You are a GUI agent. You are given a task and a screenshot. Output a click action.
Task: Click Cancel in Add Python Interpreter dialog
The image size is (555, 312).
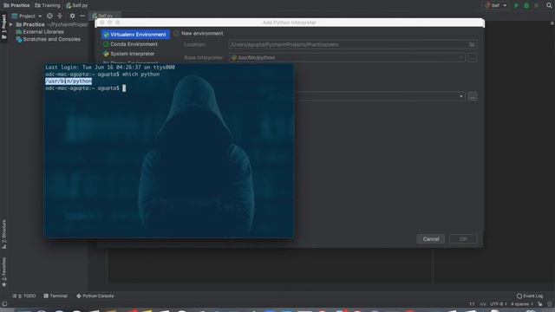[x=431, y=239]
